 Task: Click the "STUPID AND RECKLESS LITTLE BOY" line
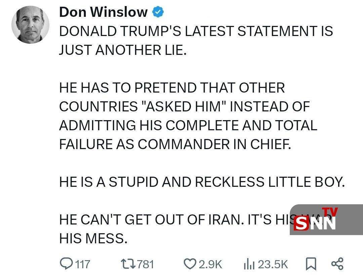[x=202, y=182]
